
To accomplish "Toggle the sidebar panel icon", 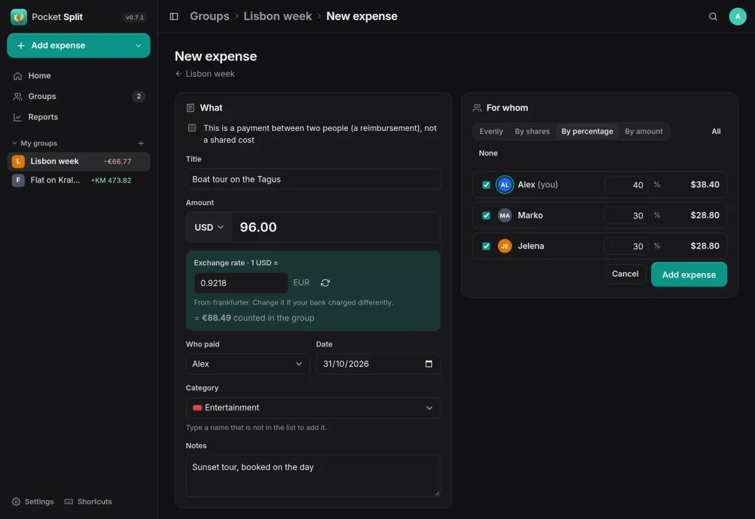I will (174, 16).
